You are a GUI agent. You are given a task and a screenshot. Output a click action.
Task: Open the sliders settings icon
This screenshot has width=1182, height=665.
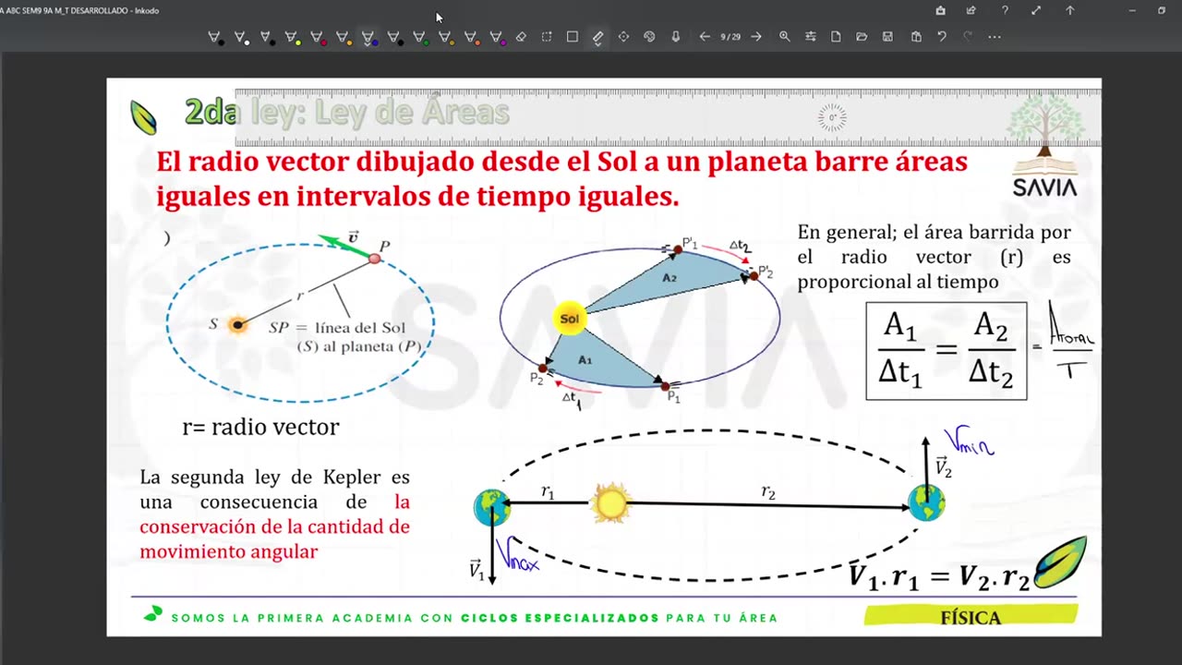pyautogui.click(x=810, y=37)
